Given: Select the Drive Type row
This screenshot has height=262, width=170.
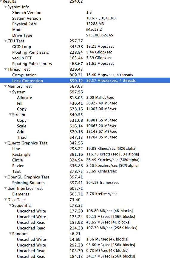Looking at the screenshot, I should click(x=85, y=35).
